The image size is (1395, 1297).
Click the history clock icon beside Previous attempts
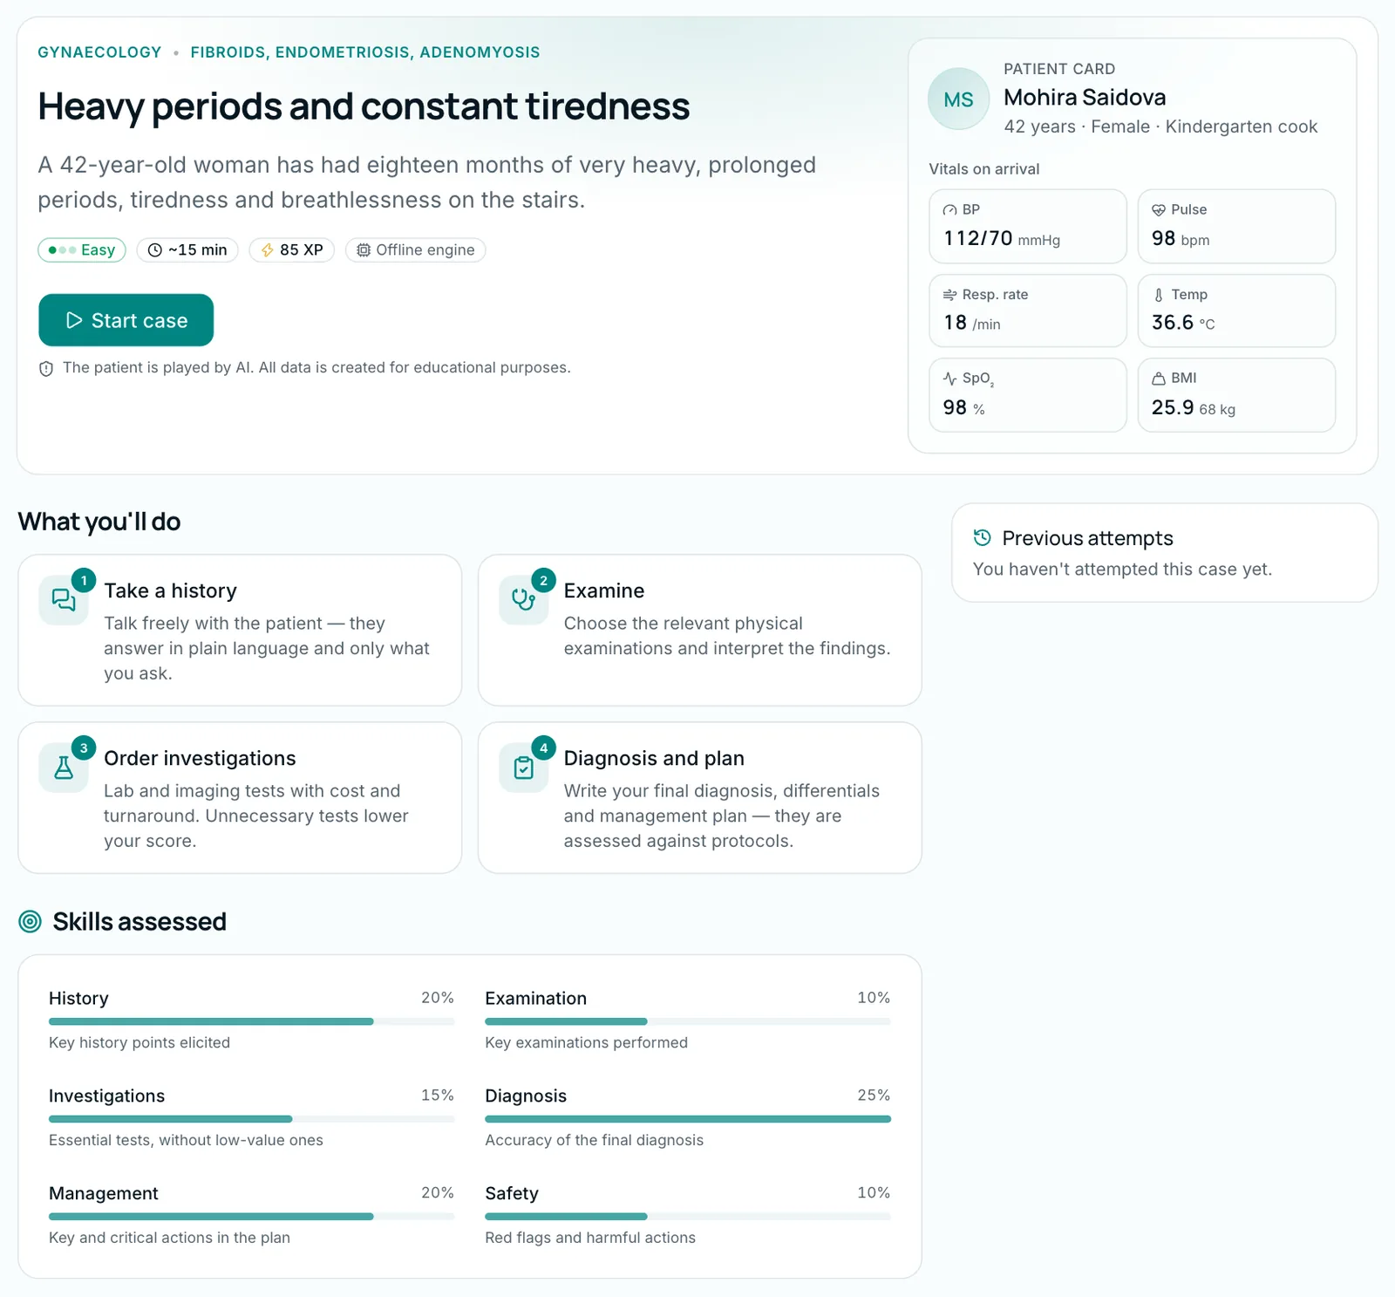983,537
